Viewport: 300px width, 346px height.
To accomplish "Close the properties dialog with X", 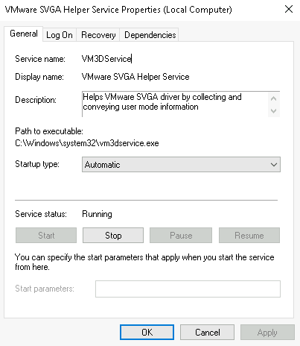I will coord(289,10).
